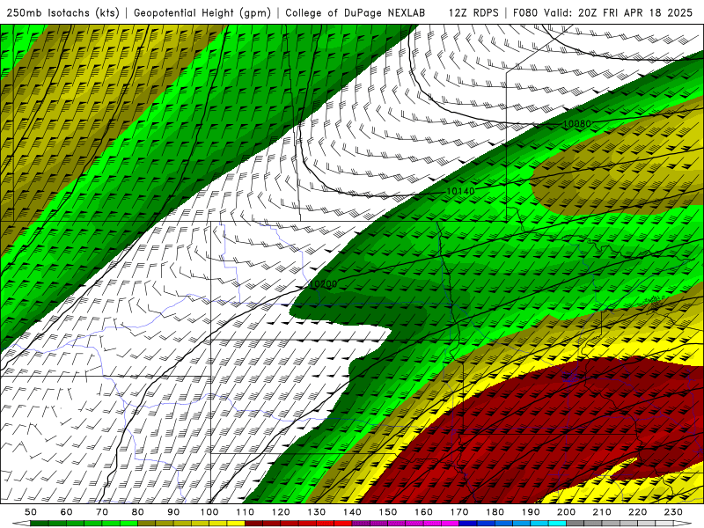Viewport: 704px width, 528px height.
Task: Click the '130' color bar label
Action: point(317,512)
